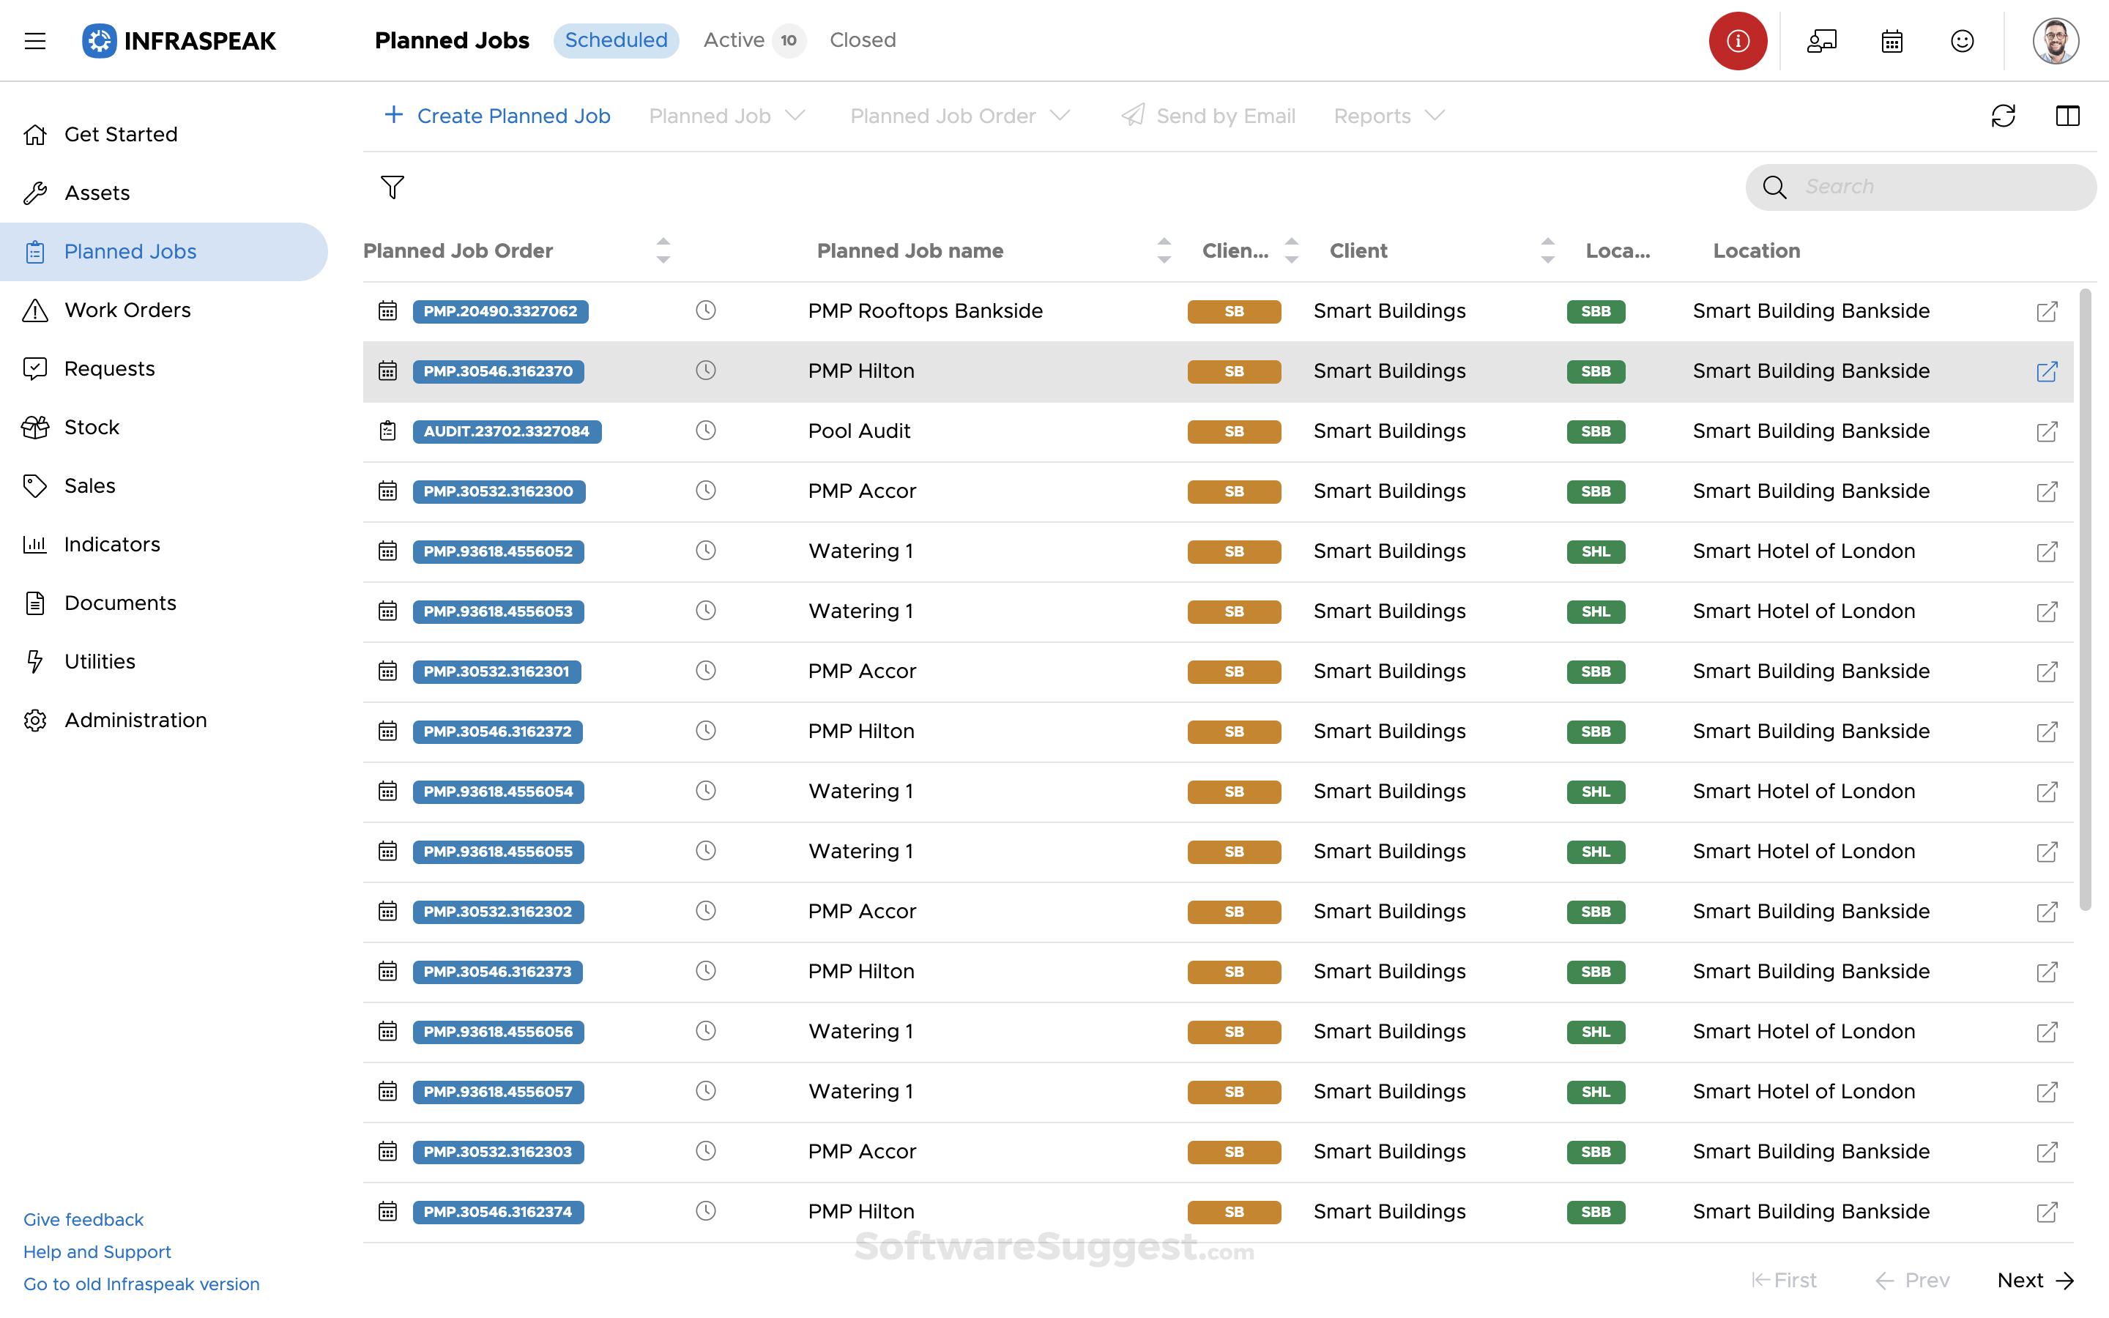The height and width of the screenshot is (1318, 2109).
Task: Refresh the planned jobs table
Action: (x=2004, y=115)
